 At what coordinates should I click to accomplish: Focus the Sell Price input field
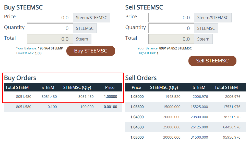171,18
